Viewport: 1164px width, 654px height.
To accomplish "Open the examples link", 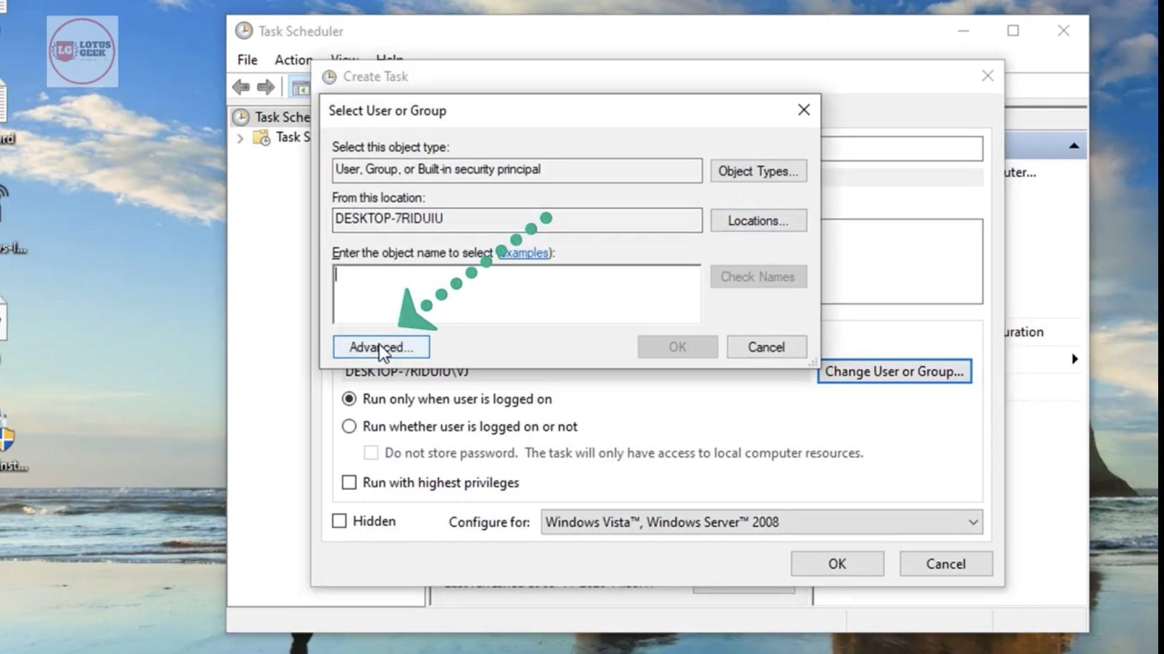I will [x=524, y=253].
